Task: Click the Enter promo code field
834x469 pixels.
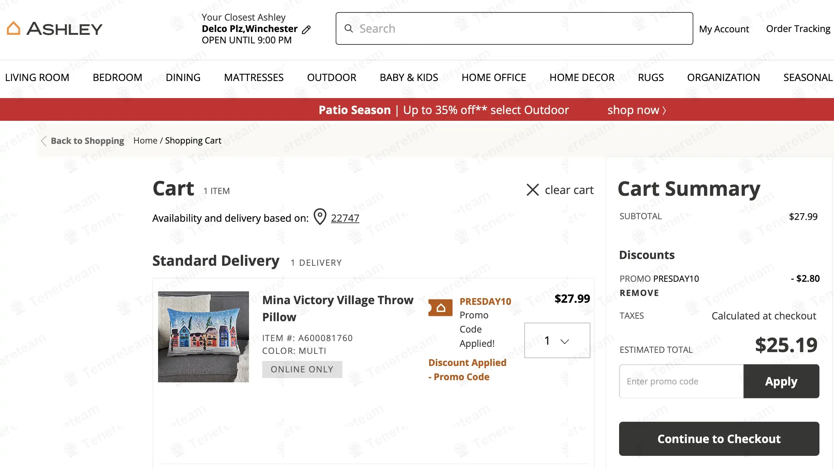Action: point(681,381)
